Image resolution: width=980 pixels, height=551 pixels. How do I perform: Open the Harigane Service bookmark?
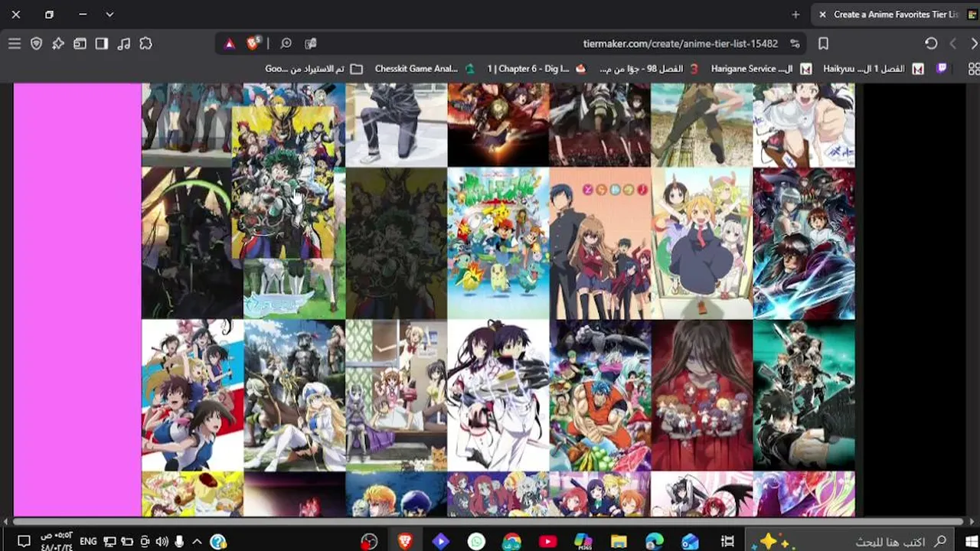click(760, 69)
